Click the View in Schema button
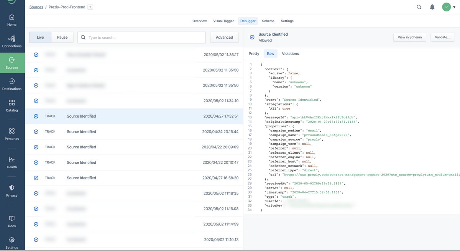This screenshot has height=251, width=460. (x=409, y=37)
